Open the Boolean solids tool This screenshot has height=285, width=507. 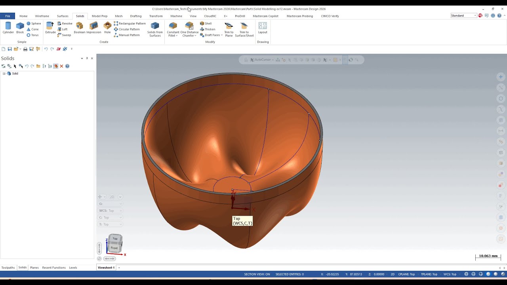click(80, 28)
